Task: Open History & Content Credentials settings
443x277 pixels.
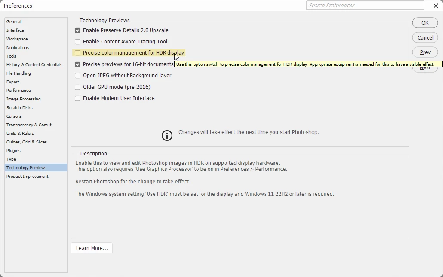Action: click(36, 64)
